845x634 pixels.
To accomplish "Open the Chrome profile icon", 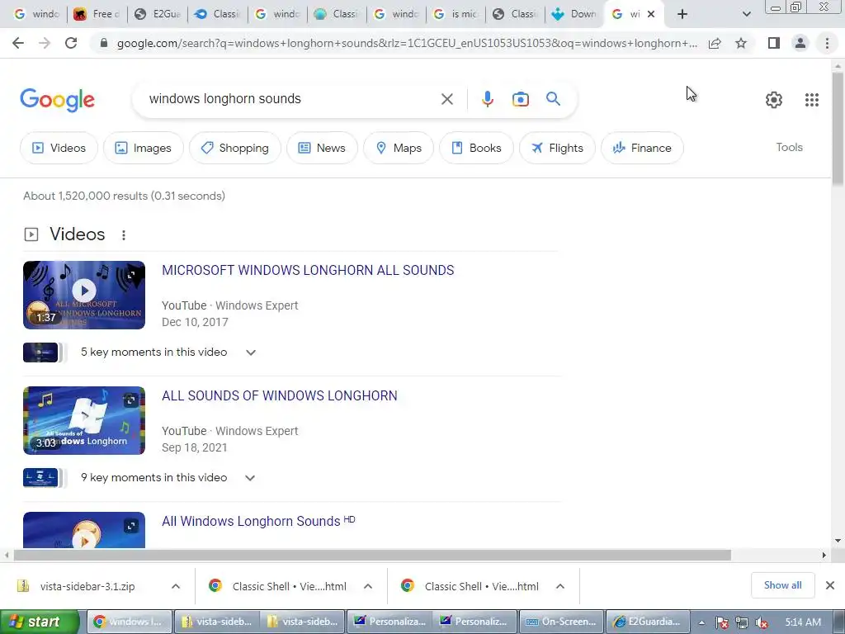I will coord(800,43).
